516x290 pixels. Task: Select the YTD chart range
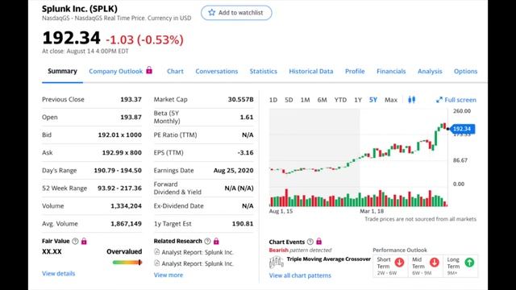point(340,100)
